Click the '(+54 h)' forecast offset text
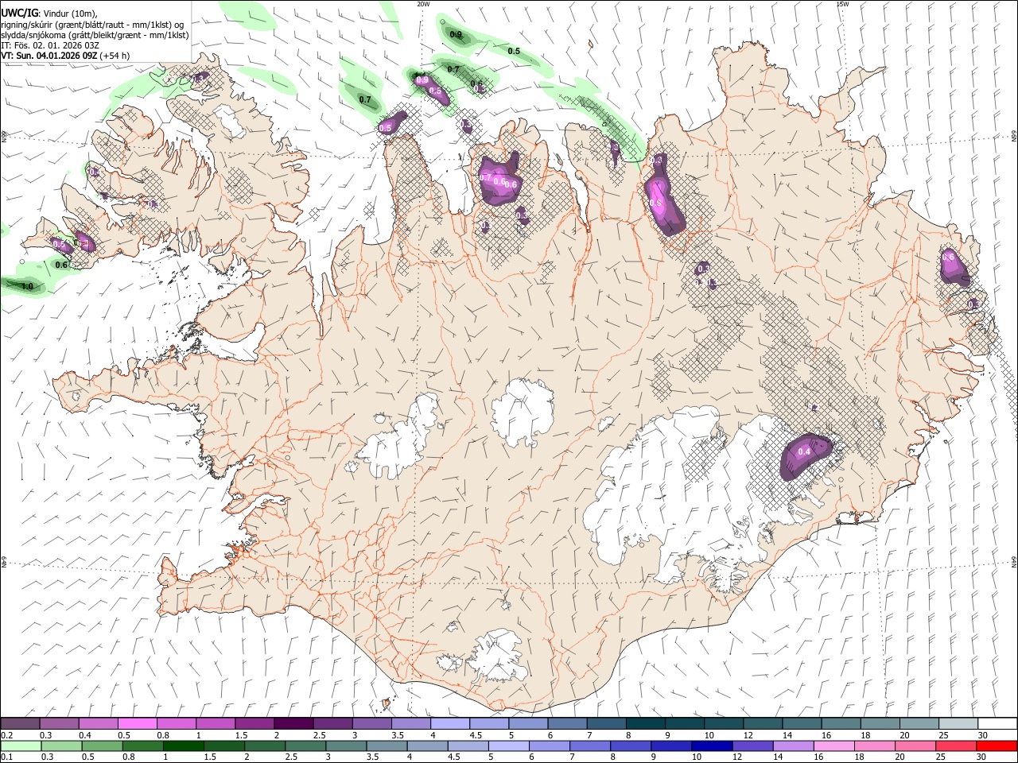 click(115, 56)
